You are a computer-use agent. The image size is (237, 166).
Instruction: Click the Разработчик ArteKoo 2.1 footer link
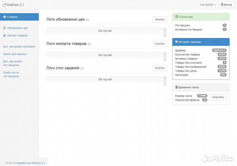point(30,163)
